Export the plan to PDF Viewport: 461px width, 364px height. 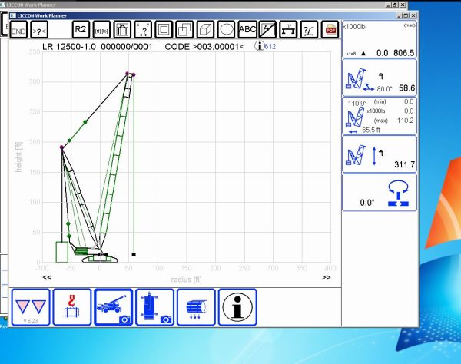(330, 29)
